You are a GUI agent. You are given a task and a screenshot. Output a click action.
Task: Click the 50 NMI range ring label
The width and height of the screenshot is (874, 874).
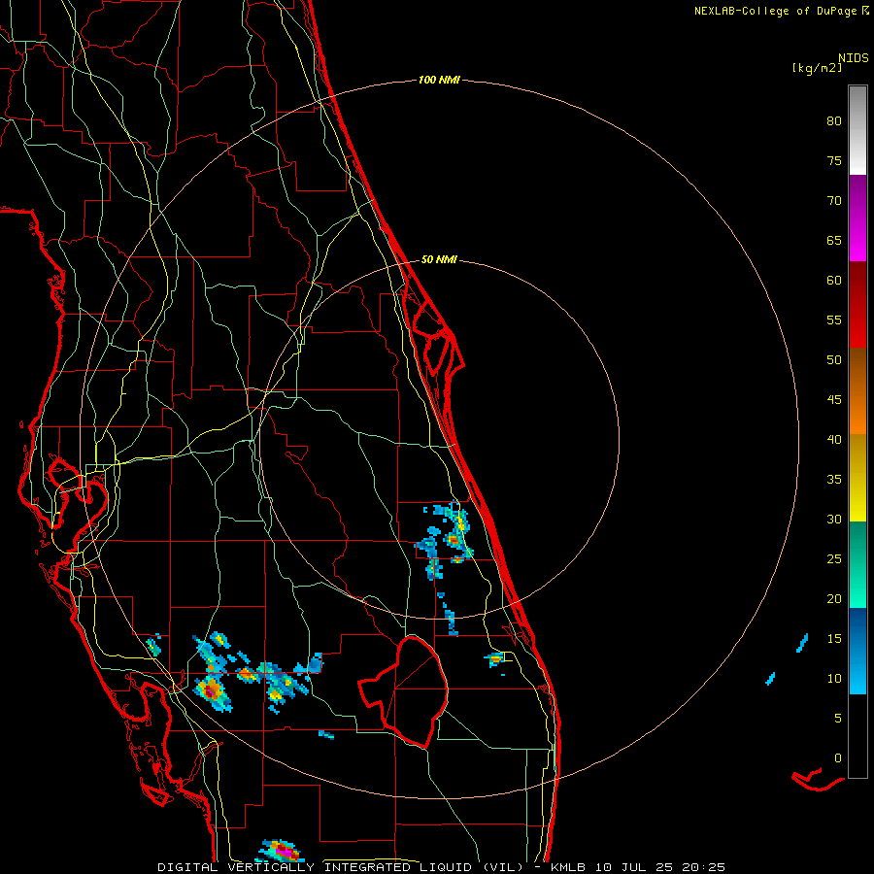(439, 259)
